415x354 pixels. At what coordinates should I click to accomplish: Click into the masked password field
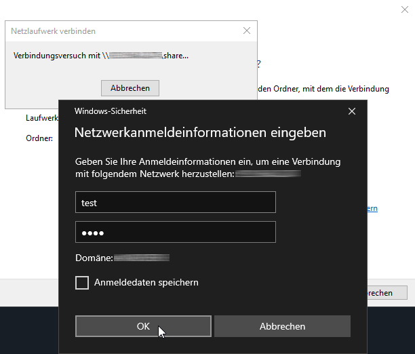pyautogui.click(x=175, y=232)
